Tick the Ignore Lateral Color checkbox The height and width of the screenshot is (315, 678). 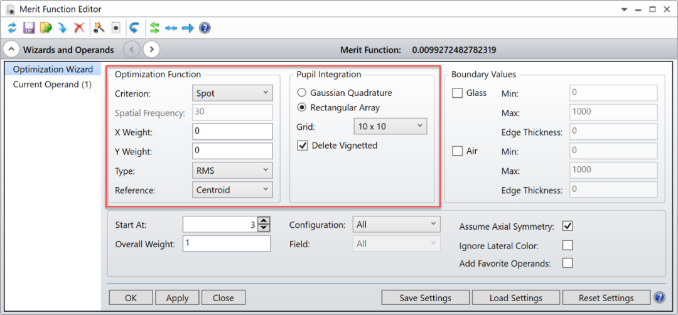(568, 245)
